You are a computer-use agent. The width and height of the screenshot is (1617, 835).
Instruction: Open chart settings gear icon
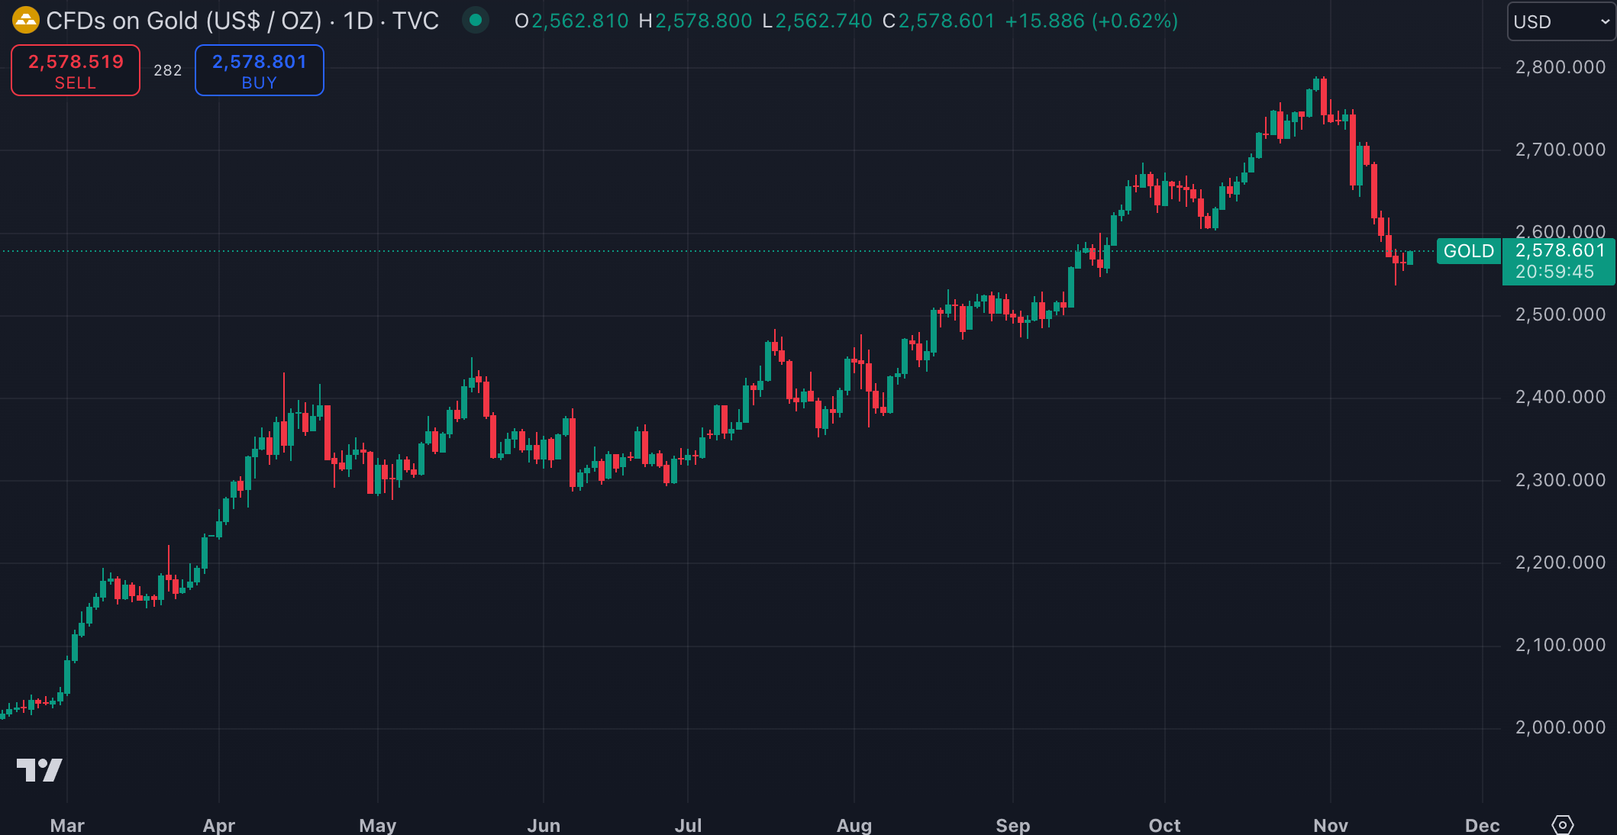point(1562,824)
